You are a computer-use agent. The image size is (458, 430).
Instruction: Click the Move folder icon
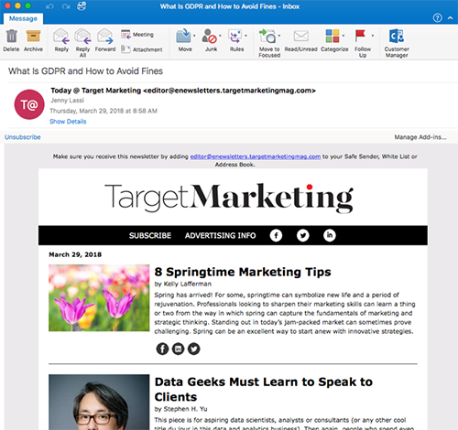(x=183, y=36)
